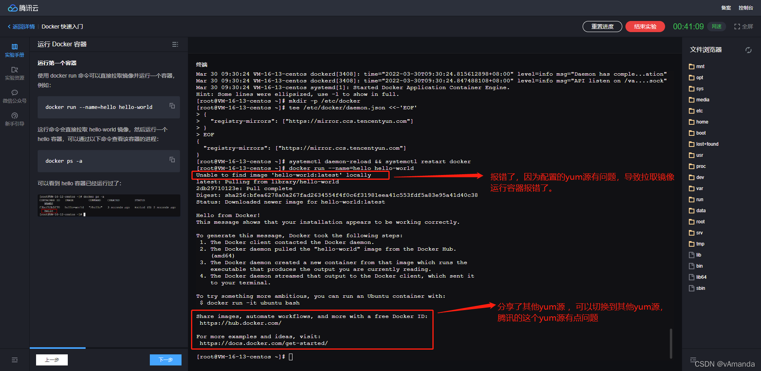
Task: Focus the terminal command prompt
Action: (x=291, y=357)
